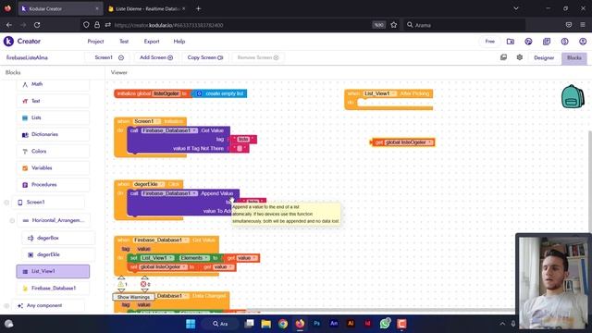
Task: Open the Math blocks category
Action: [x=53, y=84]
